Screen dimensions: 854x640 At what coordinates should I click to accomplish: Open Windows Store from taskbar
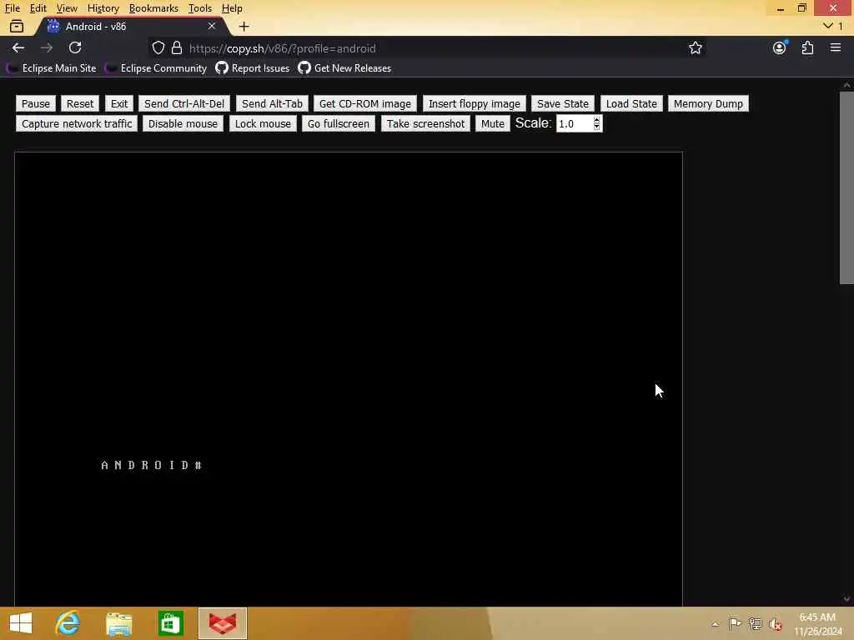tap(170, 623)
